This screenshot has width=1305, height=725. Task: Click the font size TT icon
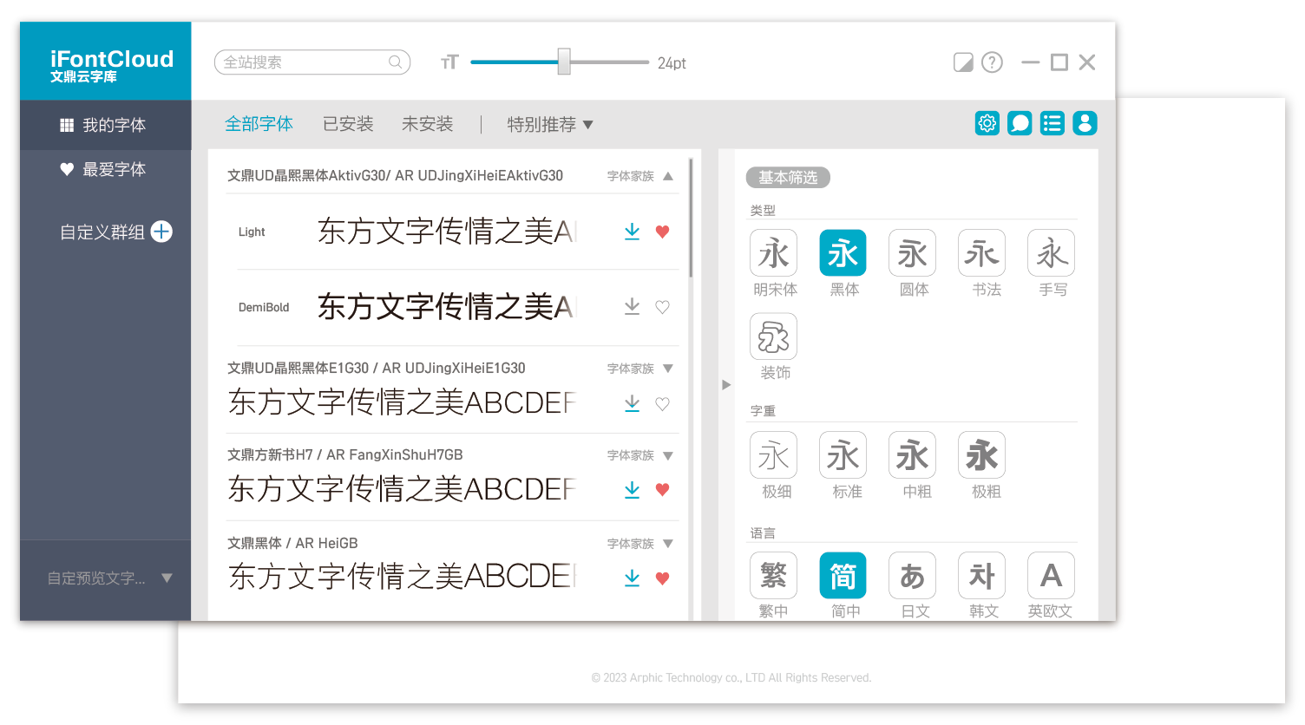point(449,62)
